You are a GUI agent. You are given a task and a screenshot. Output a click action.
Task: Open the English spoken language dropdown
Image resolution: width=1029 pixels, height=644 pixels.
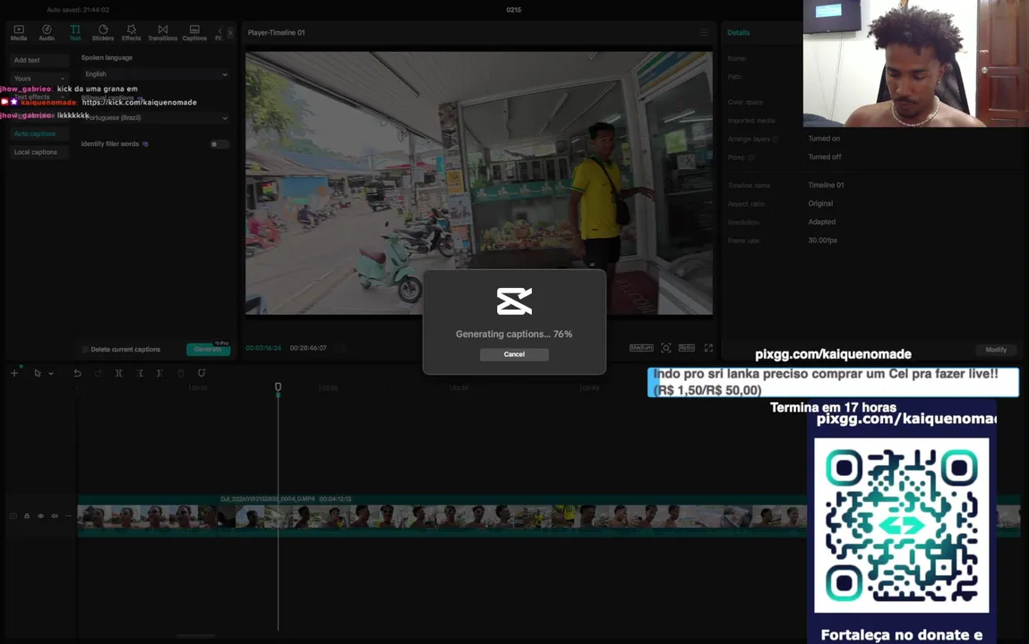[156, 74]
